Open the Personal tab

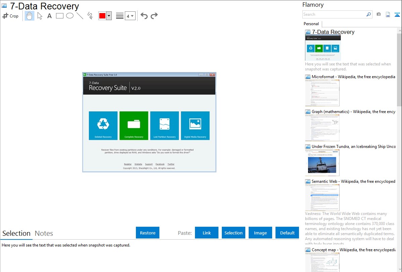pyautogui.click(x=311, y=24)
